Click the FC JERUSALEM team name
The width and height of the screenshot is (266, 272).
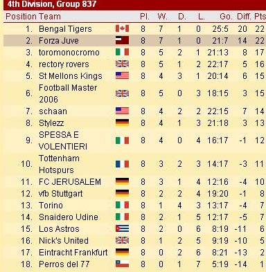coord(70,182)
